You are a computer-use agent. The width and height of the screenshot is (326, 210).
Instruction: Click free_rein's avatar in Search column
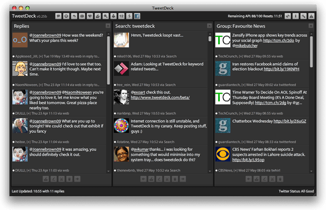[121, 68]
